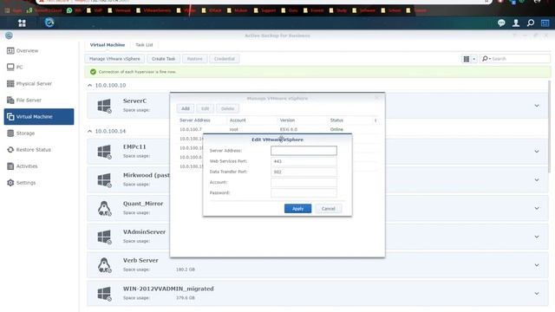The image size is (555, 312).
Task: Click the green connection status check icon
Action: coord(93,72)
